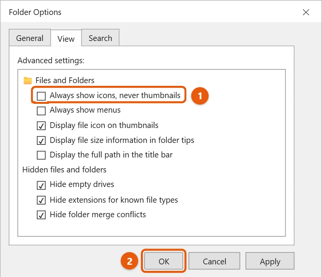The height and width of the screenshot is (277, 322).
Task: Apply the folder option changes
Action: pyautogui.click(x=270, y=261)
